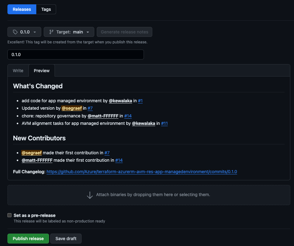Click the tag icon beside 0.1.0
The height and width of the screenshot is (246, 294).
point(15,32)
